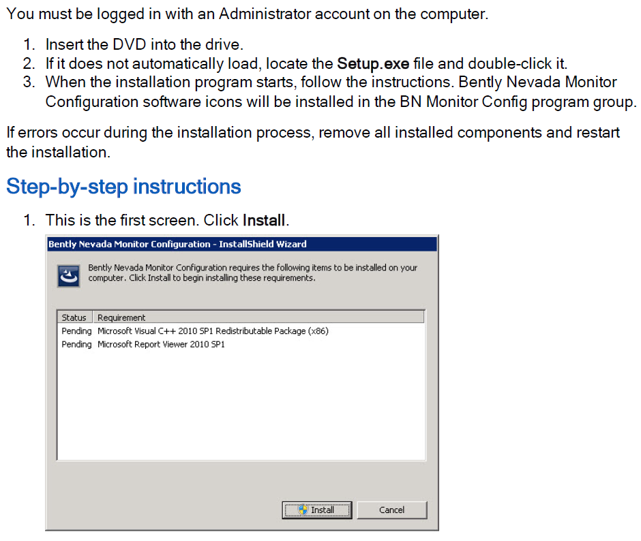Click the InstallShield Wizard title bar
Viewport: 641px width, 541px height.
pyautogui.click(x=242, y=244)
